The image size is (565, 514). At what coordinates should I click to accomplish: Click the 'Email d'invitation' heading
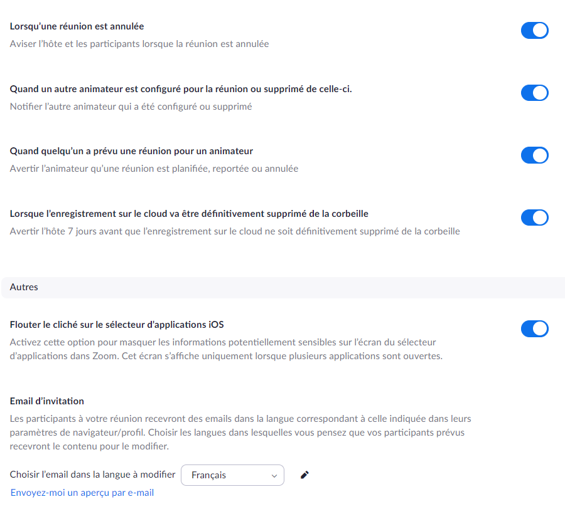(47, 401)
